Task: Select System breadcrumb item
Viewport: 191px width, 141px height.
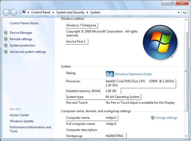Action: click(x=95, y=12)
